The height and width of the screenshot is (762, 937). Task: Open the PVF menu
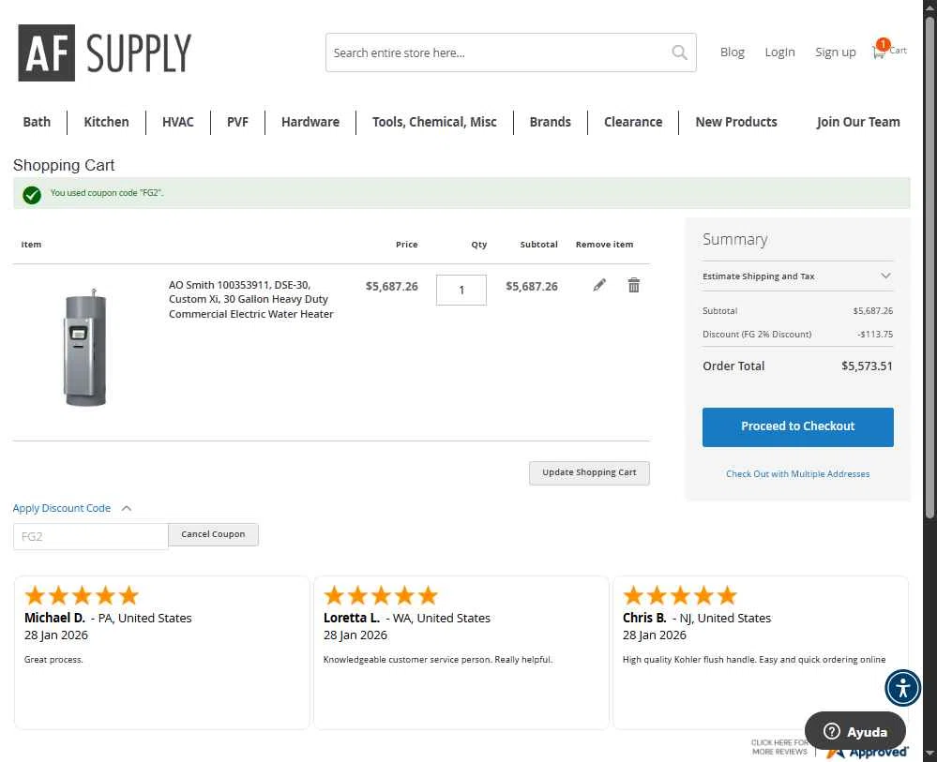point(237,122)
